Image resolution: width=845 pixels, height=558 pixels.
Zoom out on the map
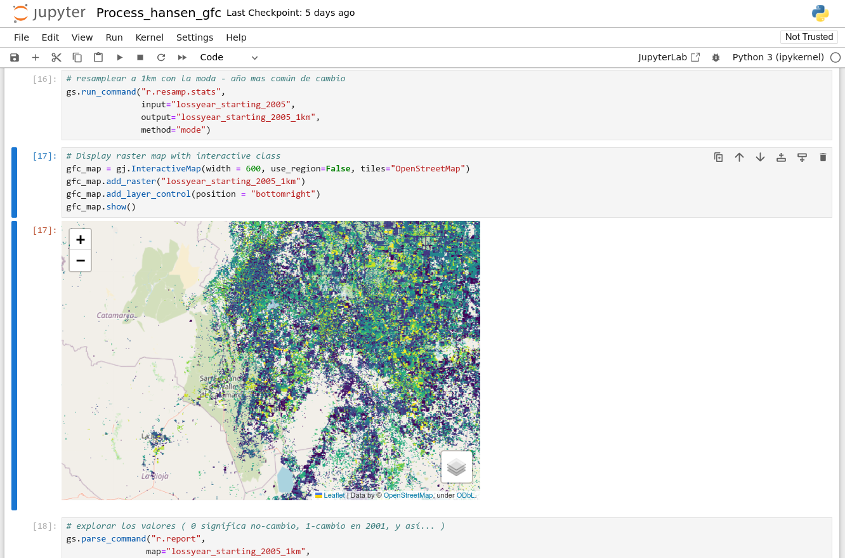[x=81, y=261]
